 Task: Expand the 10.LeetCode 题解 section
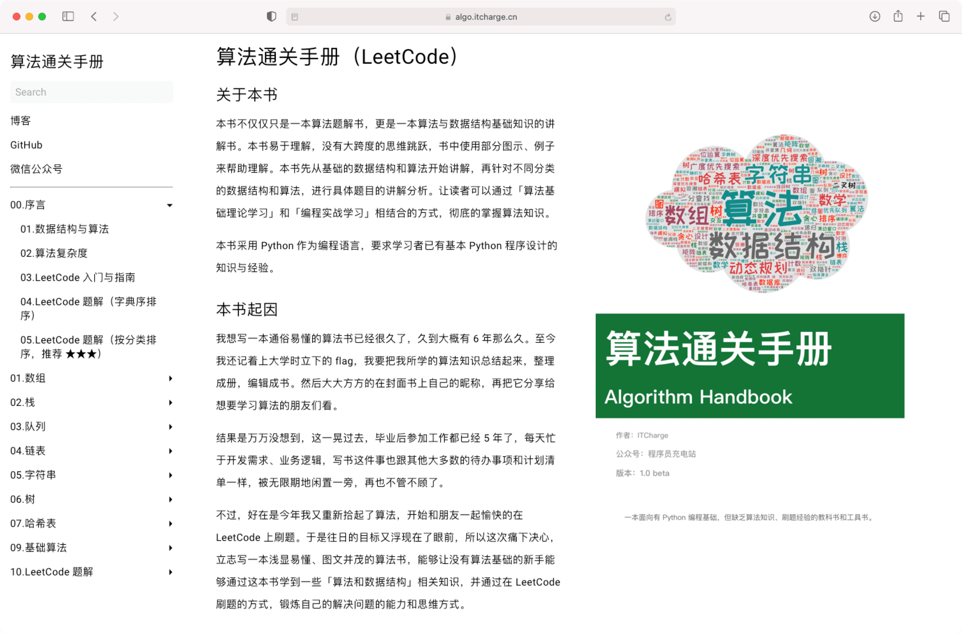click(170, 572)
